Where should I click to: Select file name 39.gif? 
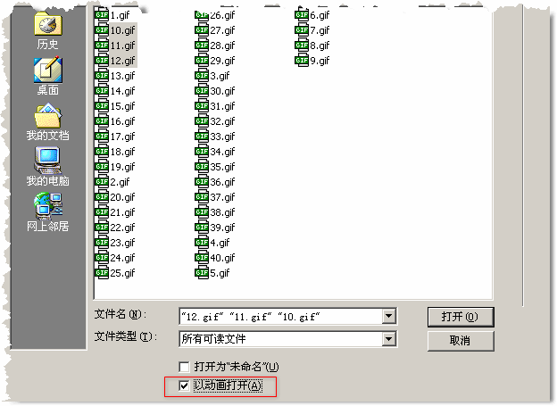click(222, 228)
